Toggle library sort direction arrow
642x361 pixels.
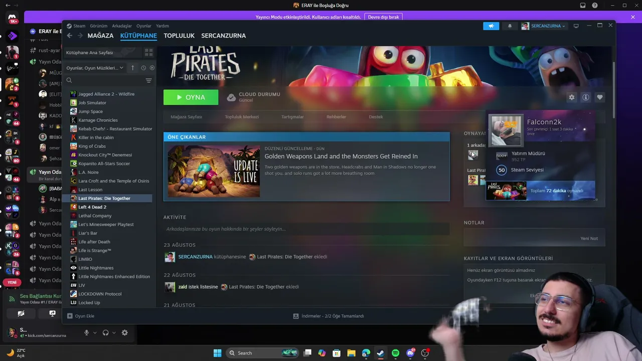point(132,68)
